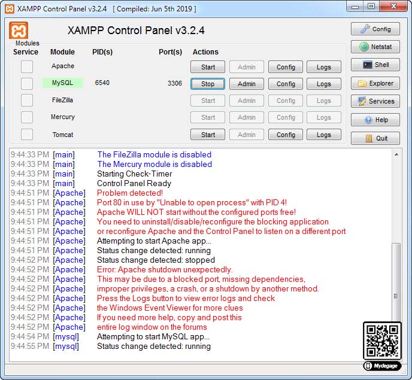The height and width of the screenshot is (380, 412).
Task: Click "Status change detected: stopped" log line
Action: 156,260
